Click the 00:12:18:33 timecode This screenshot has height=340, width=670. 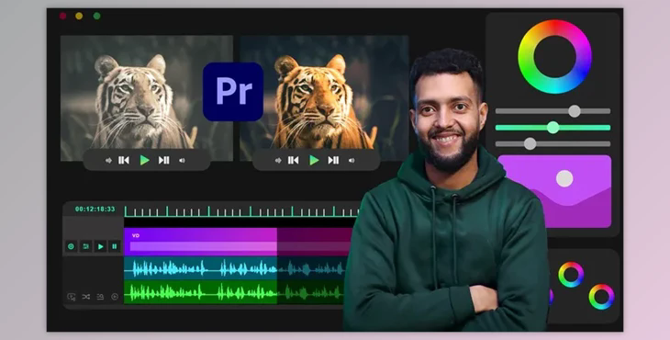point(95,210)
